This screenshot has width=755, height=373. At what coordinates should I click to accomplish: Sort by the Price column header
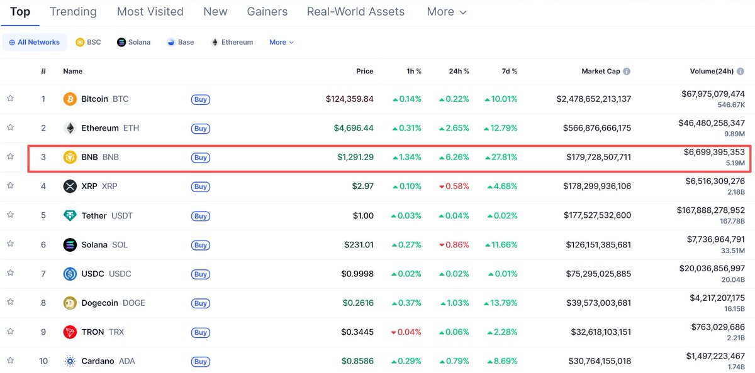[x=364, y=72]
